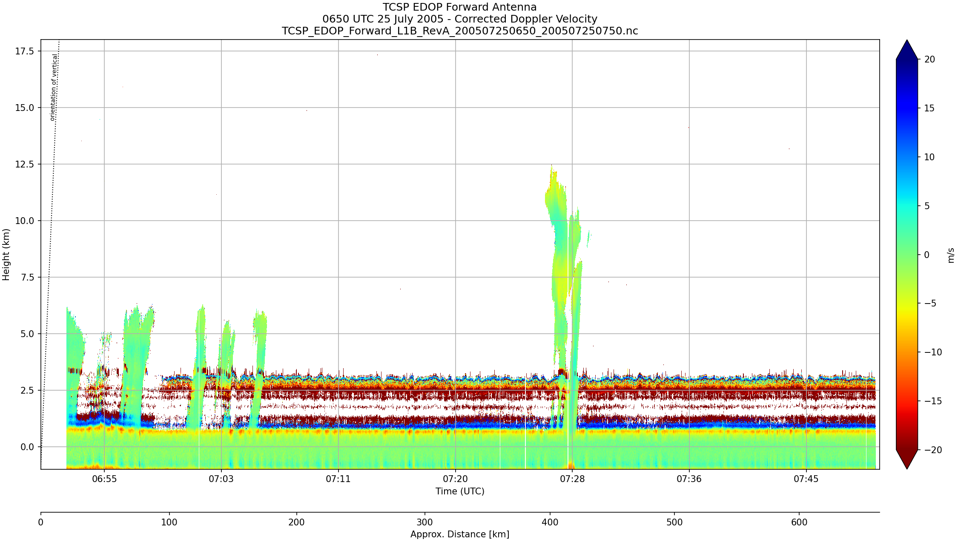The width and height of the screenshot is (958, 542).
Task: Click the title 'TCSP EDOP Forward Antenna'
Action: click(459, 7)
